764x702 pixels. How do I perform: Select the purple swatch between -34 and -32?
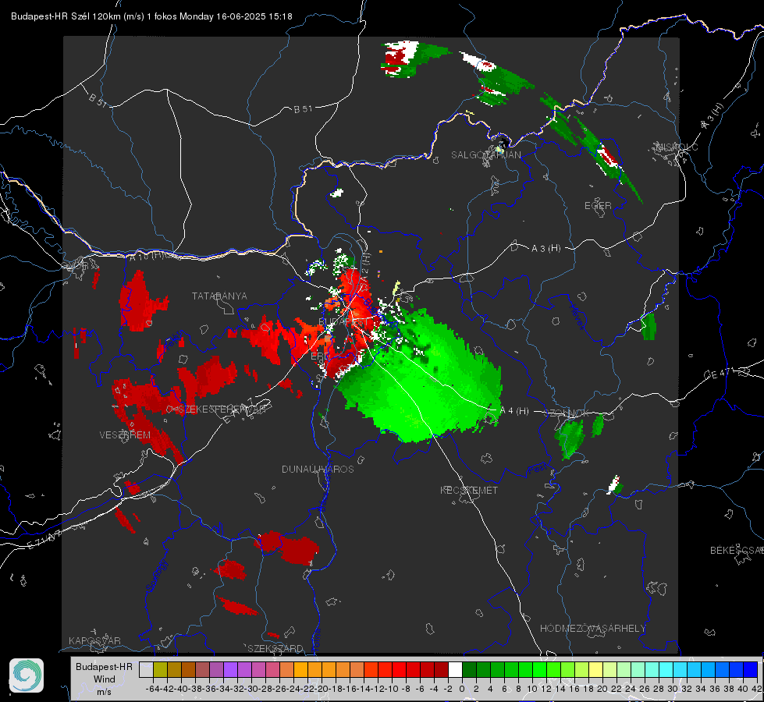(230, 670)
